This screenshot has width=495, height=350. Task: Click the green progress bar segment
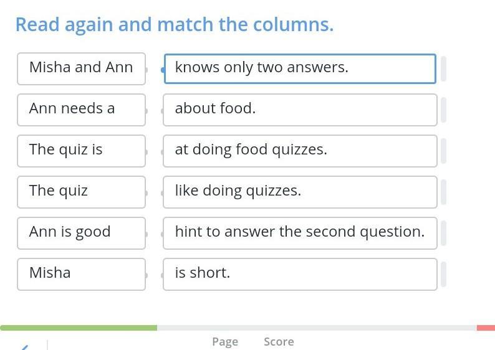pos(79,328)
